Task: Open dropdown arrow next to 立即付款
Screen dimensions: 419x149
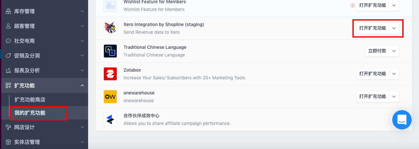Action: click(x=394, y=51)
